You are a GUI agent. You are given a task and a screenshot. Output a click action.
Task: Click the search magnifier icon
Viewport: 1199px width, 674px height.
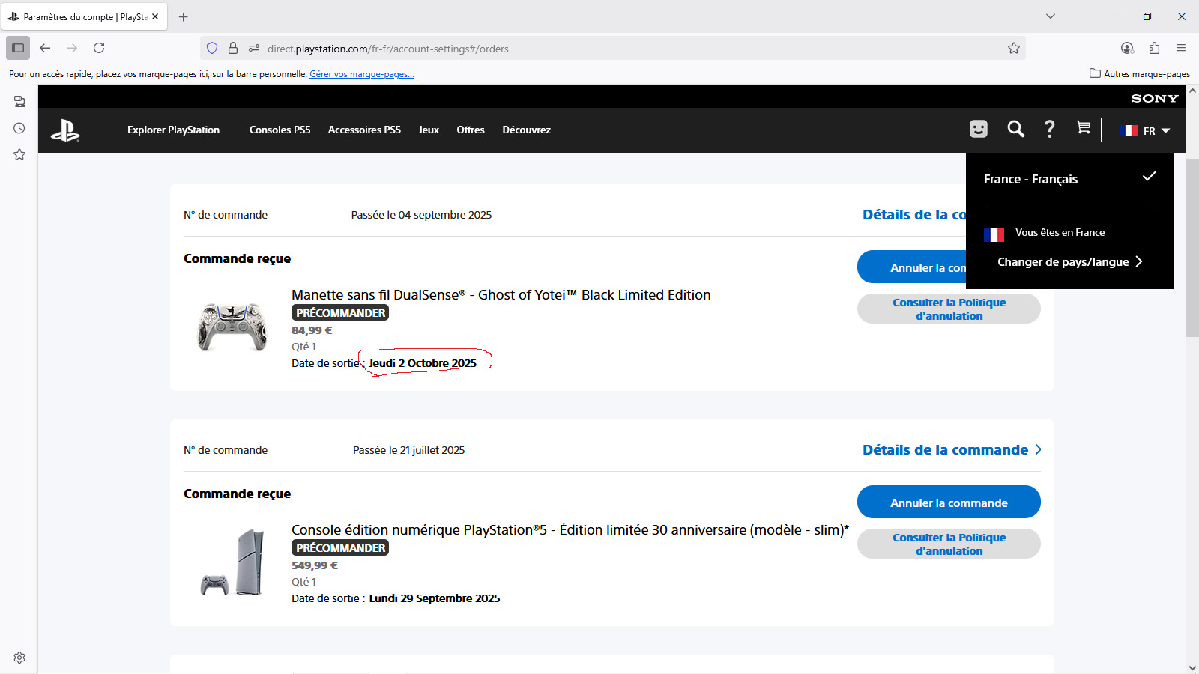[x=1015, y=129]
